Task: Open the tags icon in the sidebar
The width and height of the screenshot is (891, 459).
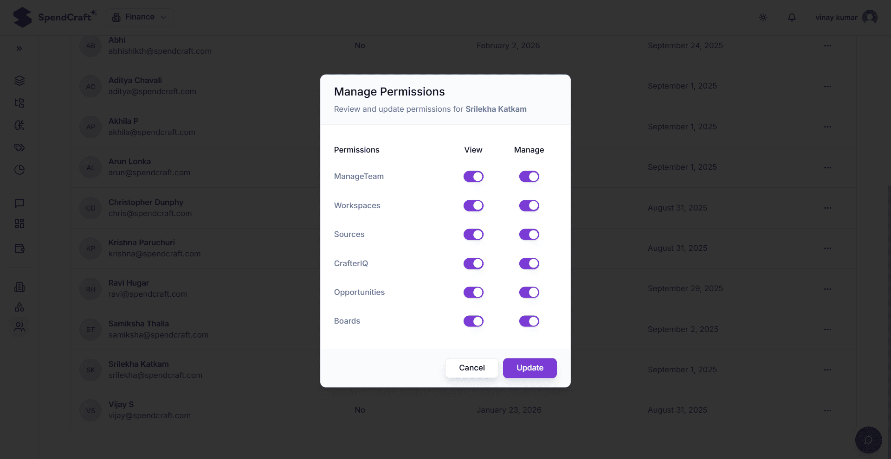Action: [x=19, y=147]
